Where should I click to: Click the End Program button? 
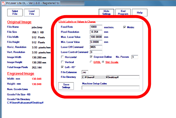pos(123,13)
